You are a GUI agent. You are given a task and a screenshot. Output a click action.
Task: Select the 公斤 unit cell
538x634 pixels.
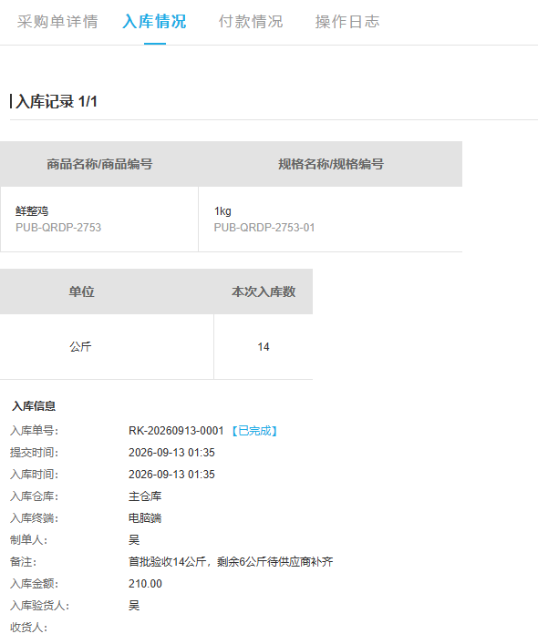pos(80,346)
